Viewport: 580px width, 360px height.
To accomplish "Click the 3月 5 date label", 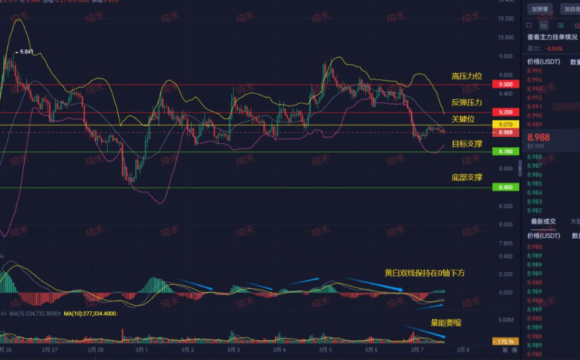I will tap(325, 350).
